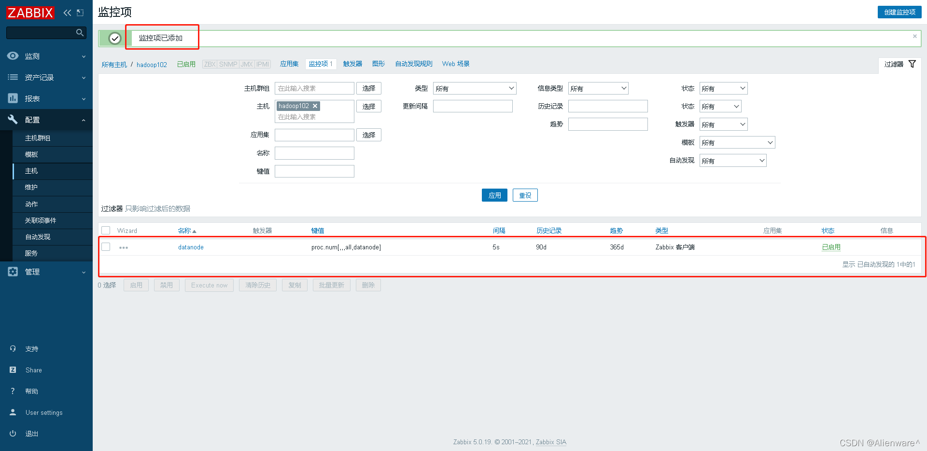Switch to the 触发器 tab
The image size is (927, 451).
click(352, 64)
